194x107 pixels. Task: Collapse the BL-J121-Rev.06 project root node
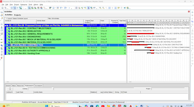[x=5, y=26]
